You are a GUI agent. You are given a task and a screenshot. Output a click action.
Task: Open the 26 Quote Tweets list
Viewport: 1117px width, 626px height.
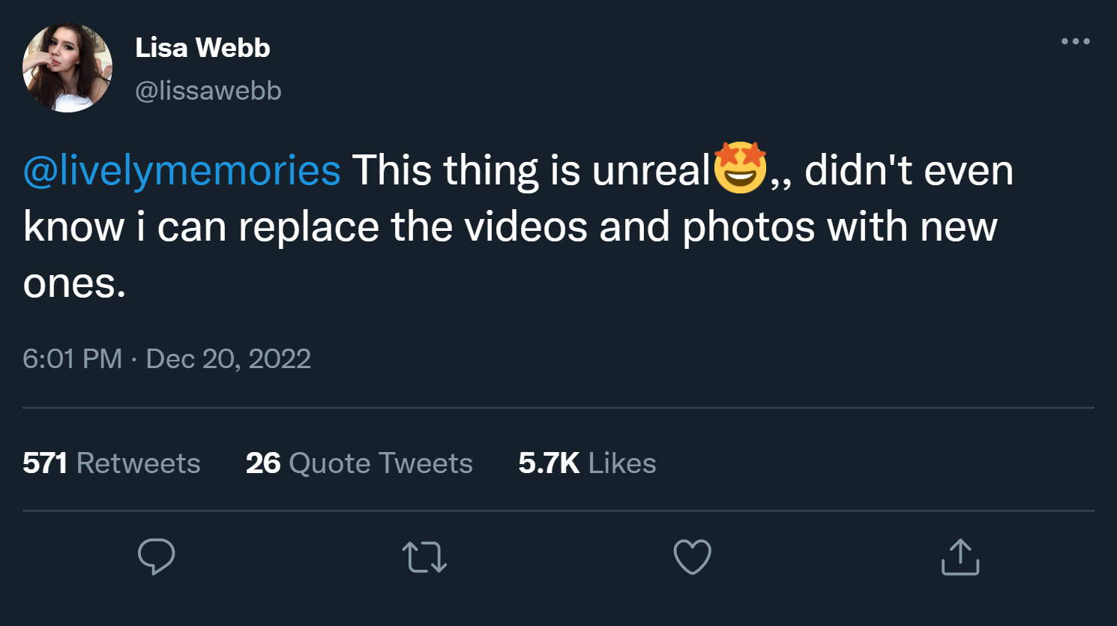click(x=359, y=463)
